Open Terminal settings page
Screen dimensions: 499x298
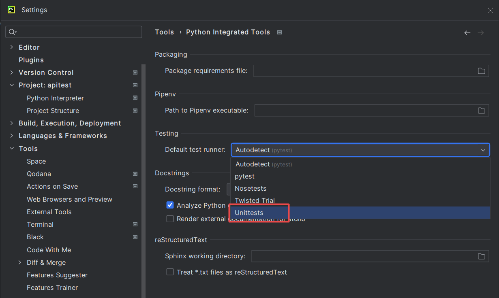click(40, 224)
